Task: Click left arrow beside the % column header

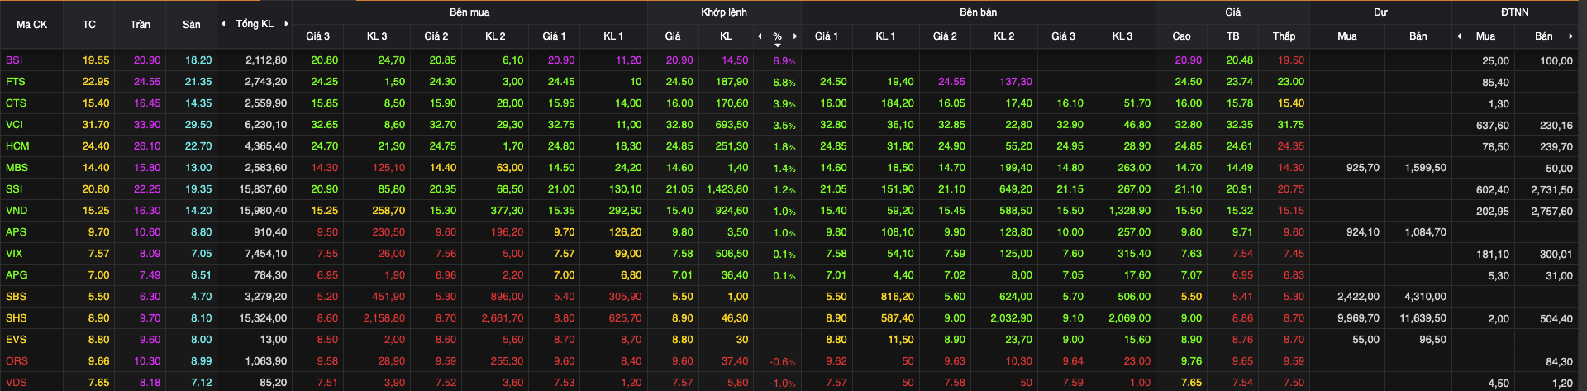Action: click(x=760, y=36)
